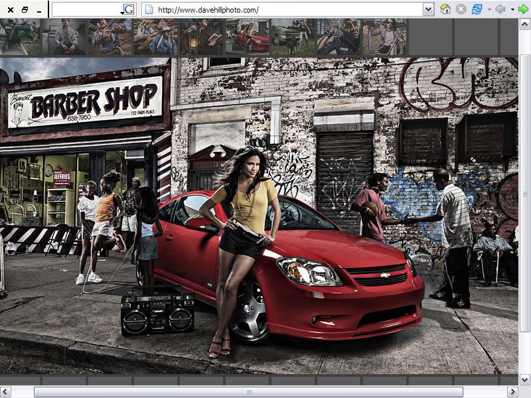Select the SUV with dog thumbnail

click(292, 36)
